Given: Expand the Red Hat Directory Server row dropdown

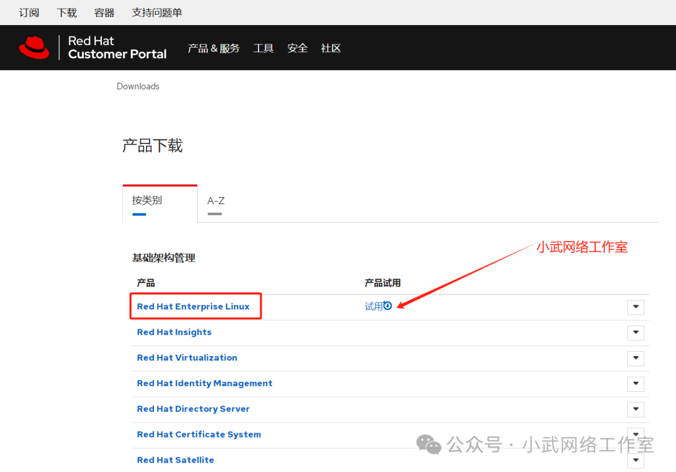Looking at the screenshot, I should click(x=636, y=409).
